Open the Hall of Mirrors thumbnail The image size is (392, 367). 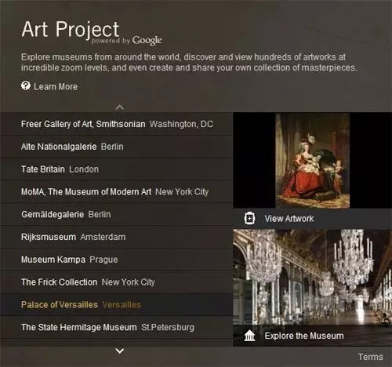tap(312, 277)
